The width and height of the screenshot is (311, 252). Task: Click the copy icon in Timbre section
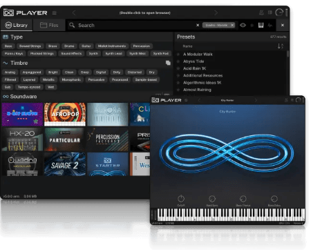coord(168,63)
